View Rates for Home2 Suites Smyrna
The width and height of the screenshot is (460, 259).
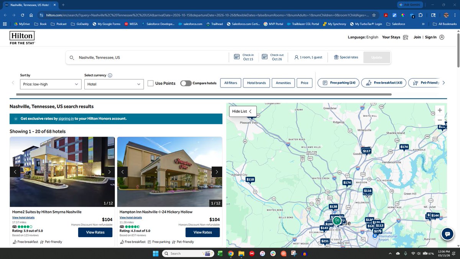click(x=95, y=232)
